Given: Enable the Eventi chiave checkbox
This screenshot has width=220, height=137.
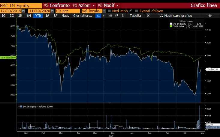Looking at the screenshot, I should (137, 11).
